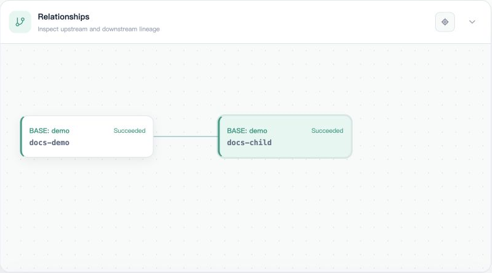Viewport: 492px width, 273px height.
Task: Select the highlighted docs-child node card
Action: (x=285, y=136)
